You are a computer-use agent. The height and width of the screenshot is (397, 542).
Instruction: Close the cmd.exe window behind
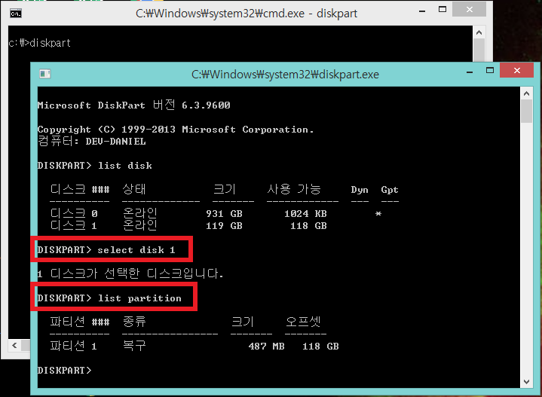coord(469,9)
